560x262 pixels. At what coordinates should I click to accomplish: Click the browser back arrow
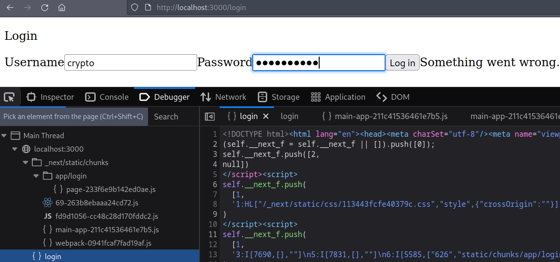coord(10,8)
